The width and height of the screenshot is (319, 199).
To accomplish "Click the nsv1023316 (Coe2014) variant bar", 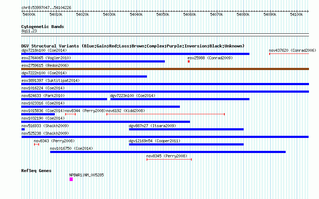I will point(100,107).
